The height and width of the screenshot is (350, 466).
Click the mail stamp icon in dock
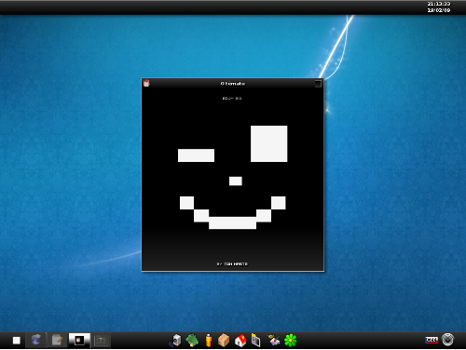274,341
